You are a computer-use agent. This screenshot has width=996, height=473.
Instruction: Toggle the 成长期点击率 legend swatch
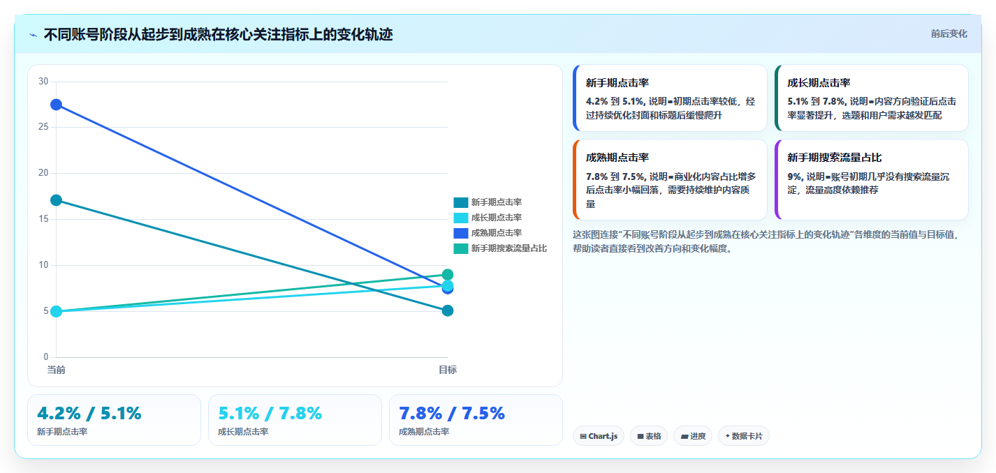[x=460, y=218]
